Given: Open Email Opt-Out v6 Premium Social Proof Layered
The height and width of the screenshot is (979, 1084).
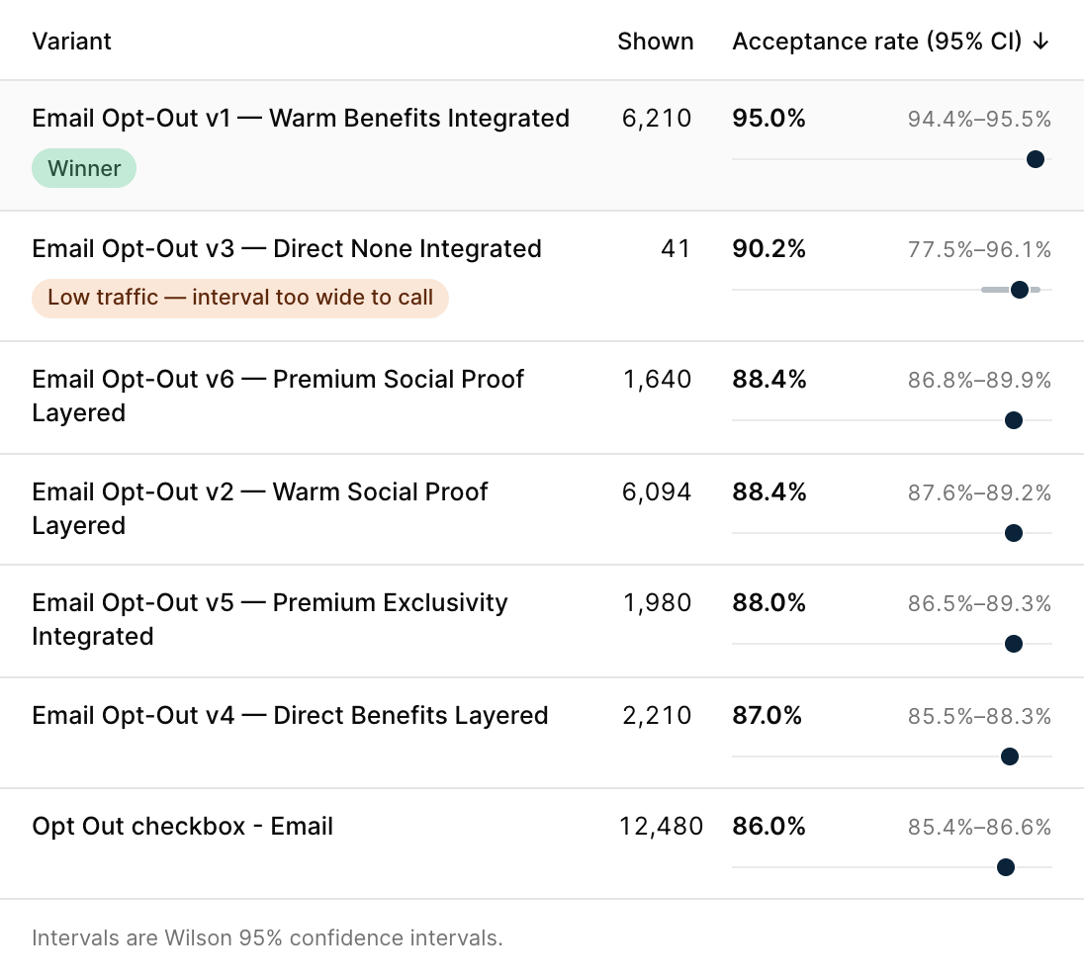Looking at the screenshot, I should tap(278, 397).
